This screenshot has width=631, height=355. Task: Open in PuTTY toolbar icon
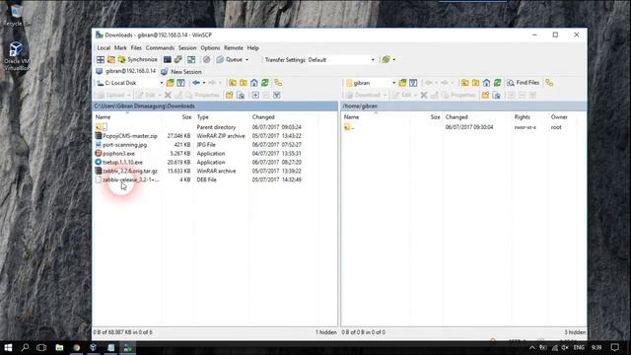[x=177, y=59]
